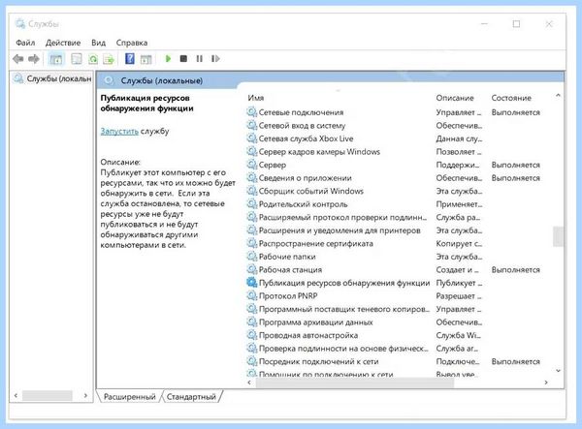Toggle the Action pane toolbar icon
The width and height of the screenshot is (582, 429).
coord(145,59)
